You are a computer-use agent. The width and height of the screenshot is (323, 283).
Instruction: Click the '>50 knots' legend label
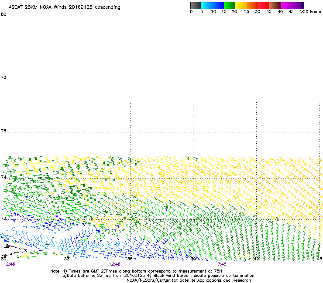pyautogui.click(x=310, y=12)
